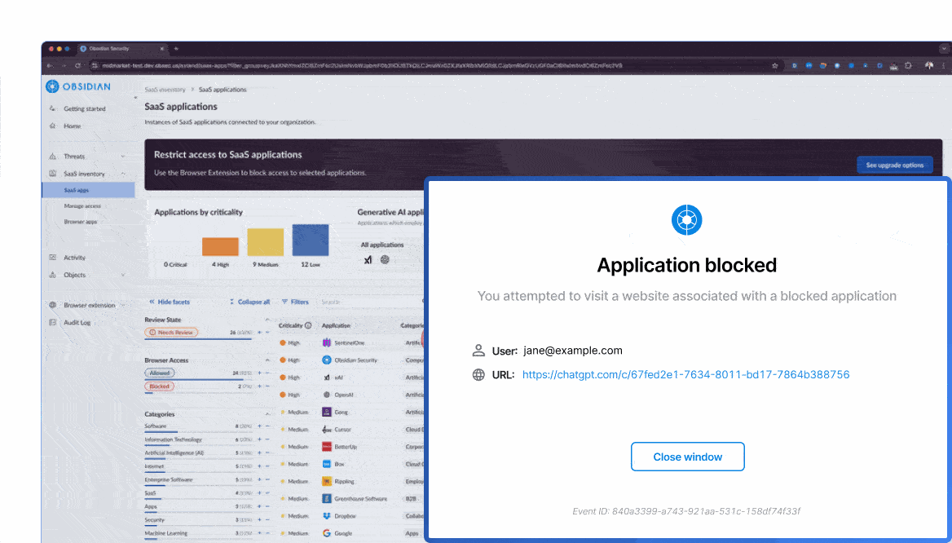This screenshot has width=952, height=543.
Task: Click the xAI row application icon
Action: coord(327,377)
